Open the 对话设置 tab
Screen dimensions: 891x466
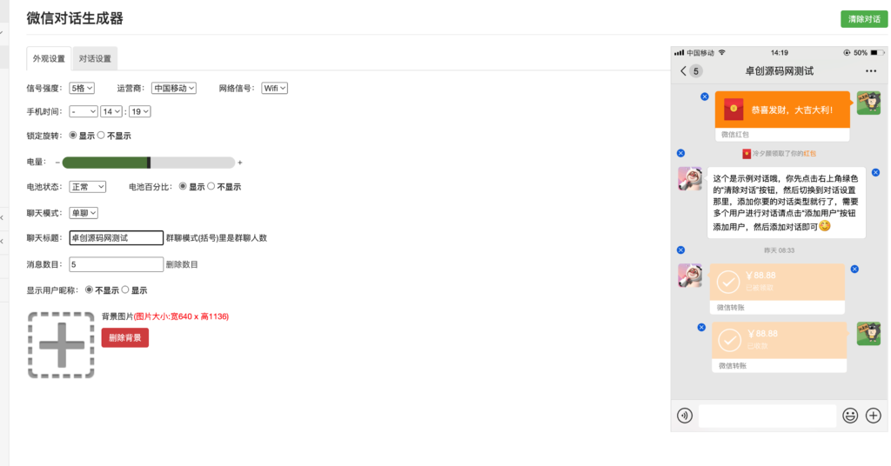point(95,58)
